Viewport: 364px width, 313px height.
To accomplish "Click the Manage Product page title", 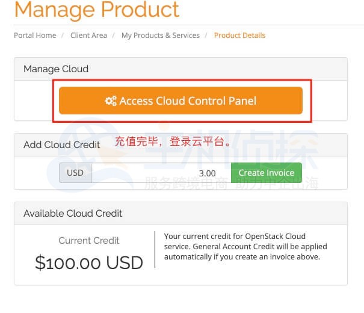I will coord(97,10).
